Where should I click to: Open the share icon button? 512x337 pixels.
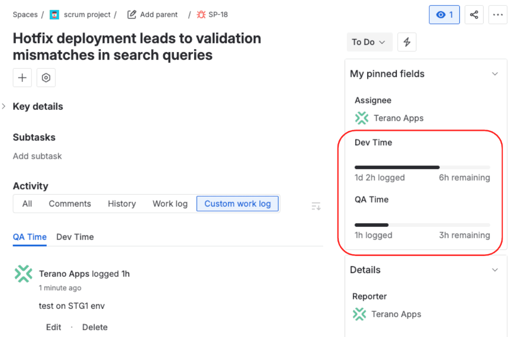coord(474,15)
